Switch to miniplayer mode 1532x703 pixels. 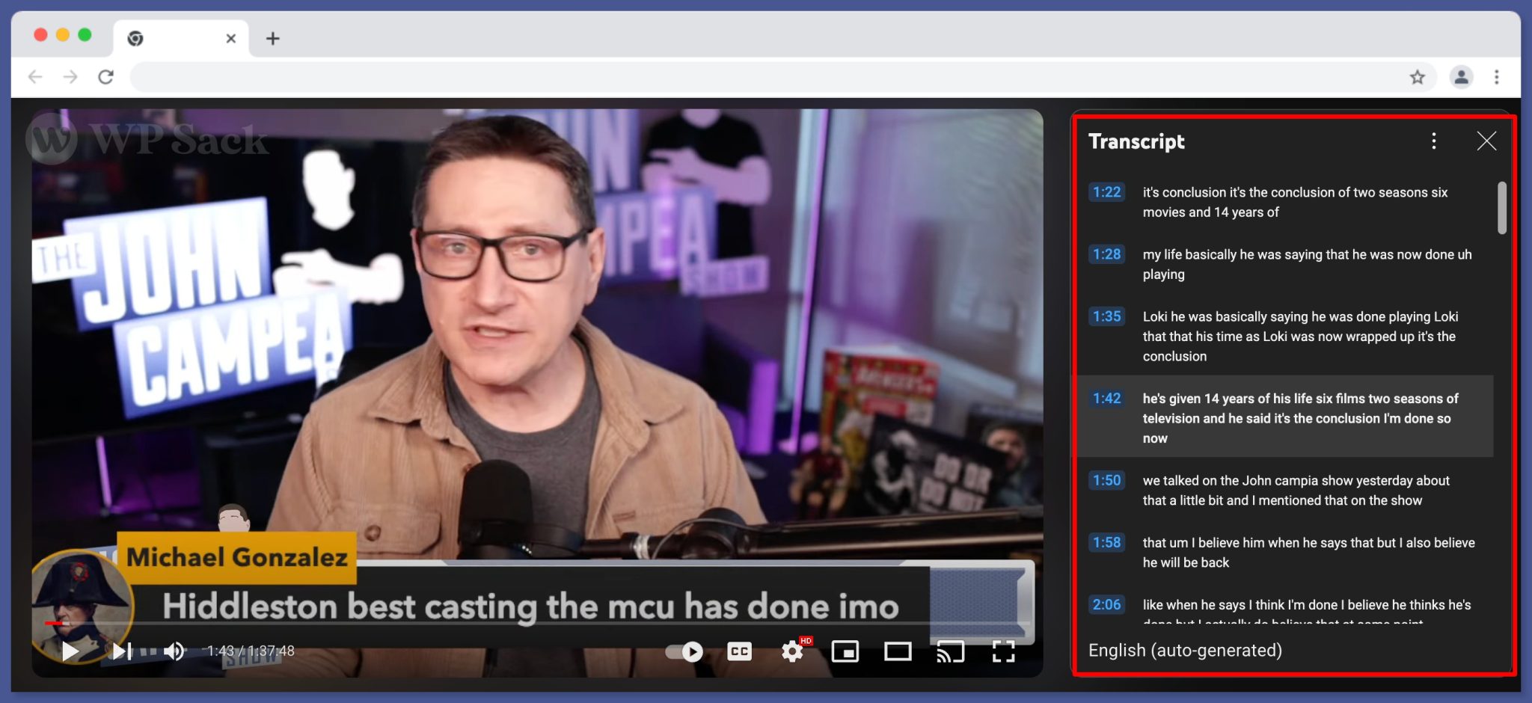(845, 652)
